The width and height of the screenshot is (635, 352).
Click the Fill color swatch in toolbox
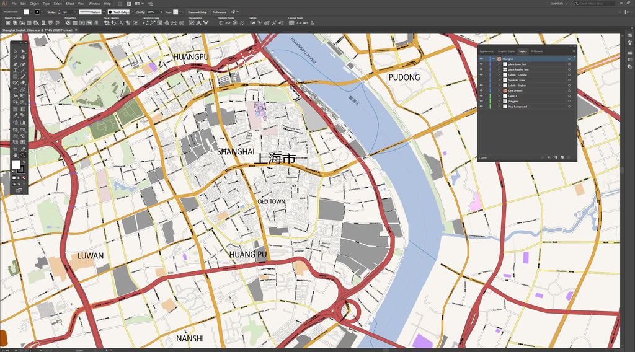click(16, 165)
